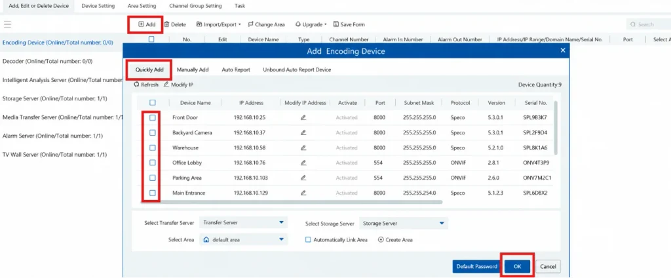Viewport: 671px width, 278px height.
Task: Select Add, Edit or Delete Device tab
Action: [x=39, y=7]
